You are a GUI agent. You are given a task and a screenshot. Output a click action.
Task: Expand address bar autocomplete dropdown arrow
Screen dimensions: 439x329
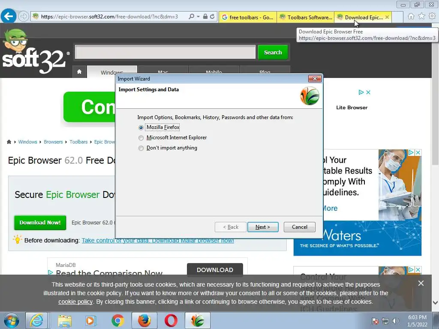tap(198, 17)
